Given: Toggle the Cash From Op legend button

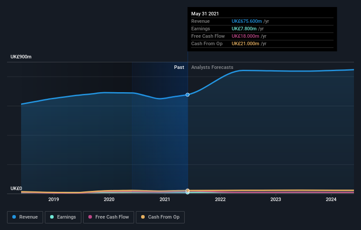Looking at the screenshot, I should [x=160, y=217].
